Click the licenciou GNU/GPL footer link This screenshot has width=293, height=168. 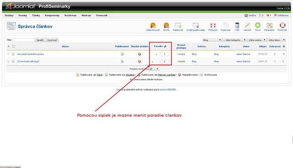click(x=167, y=90)
